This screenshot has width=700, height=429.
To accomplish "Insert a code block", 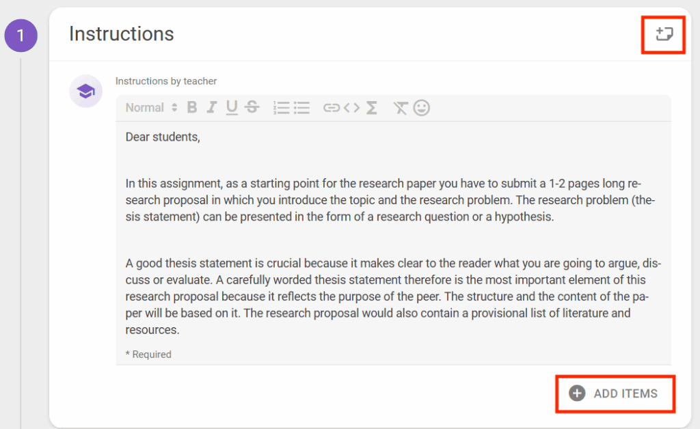I will coord(351,107).
